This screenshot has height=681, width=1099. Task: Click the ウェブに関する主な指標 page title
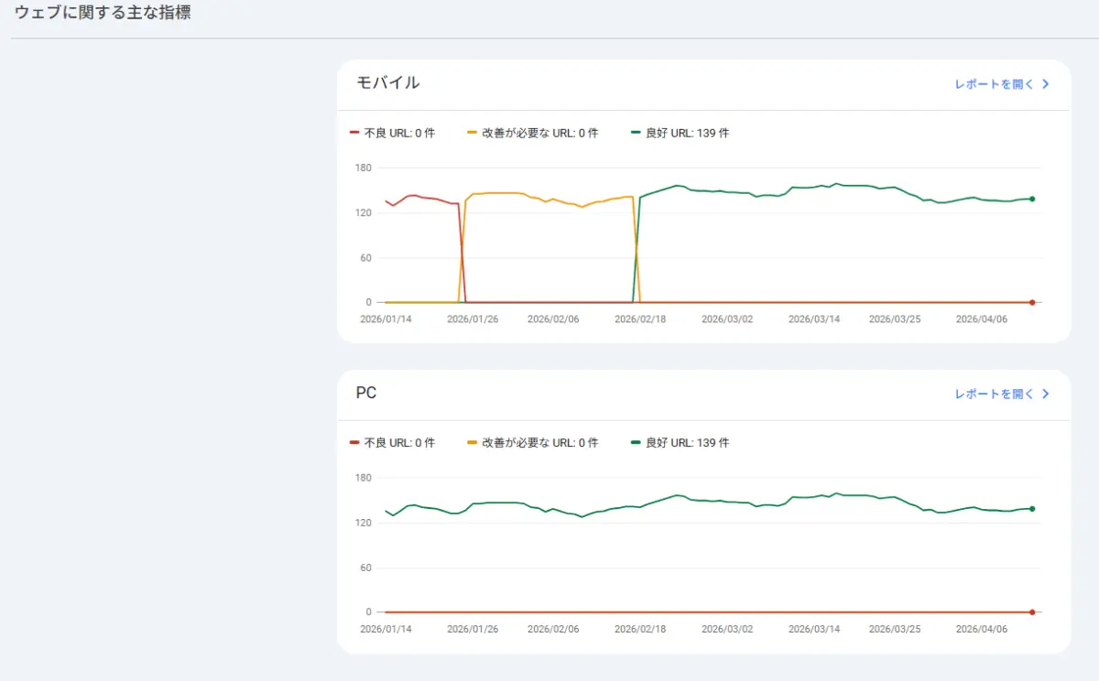point(103,14)
